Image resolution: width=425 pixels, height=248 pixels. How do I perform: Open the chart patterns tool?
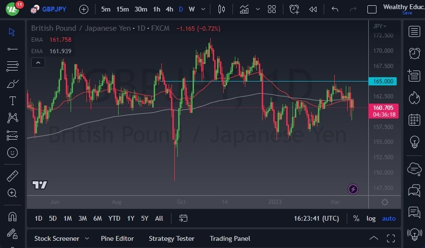(12, 118)
